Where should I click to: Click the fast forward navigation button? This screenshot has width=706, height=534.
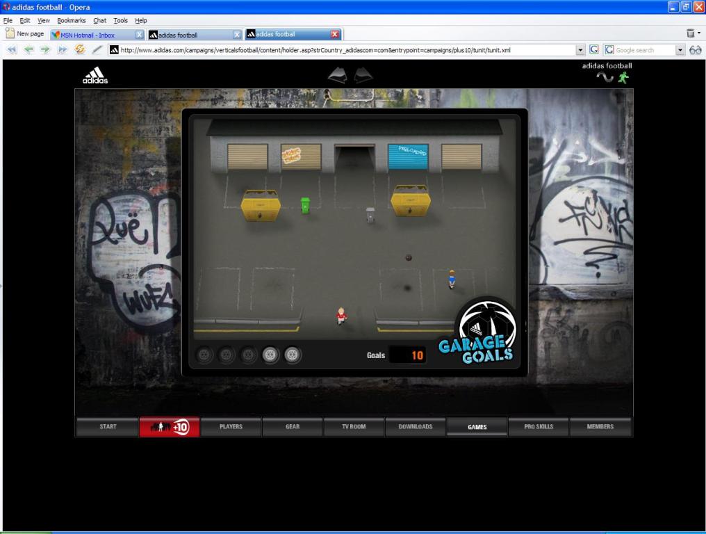pos(62,49)
